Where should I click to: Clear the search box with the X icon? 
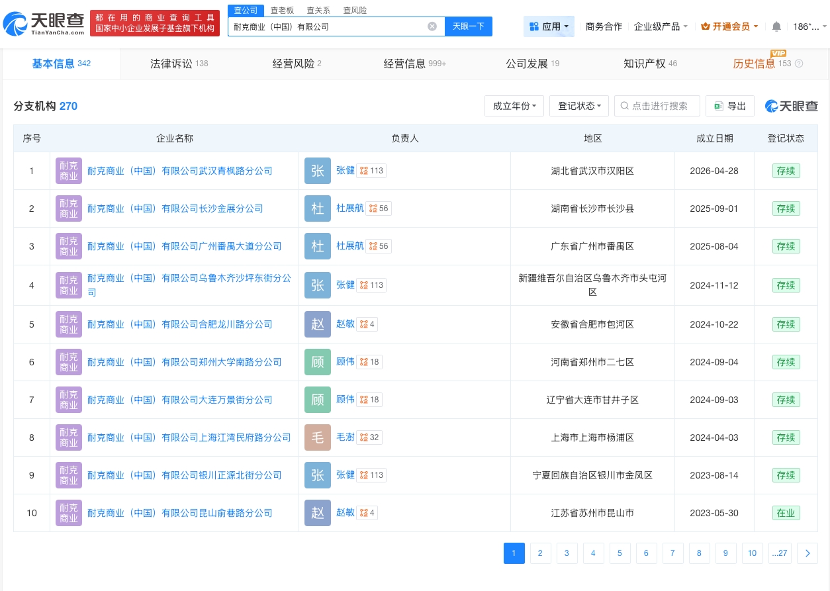(432, 26)
